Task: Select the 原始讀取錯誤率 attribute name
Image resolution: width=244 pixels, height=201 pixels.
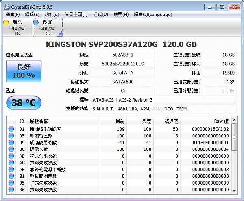Action: pyautogui.click(x=46, y=129)
